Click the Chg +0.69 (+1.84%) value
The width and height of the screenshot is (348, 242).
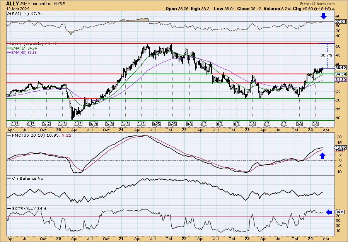313,9
